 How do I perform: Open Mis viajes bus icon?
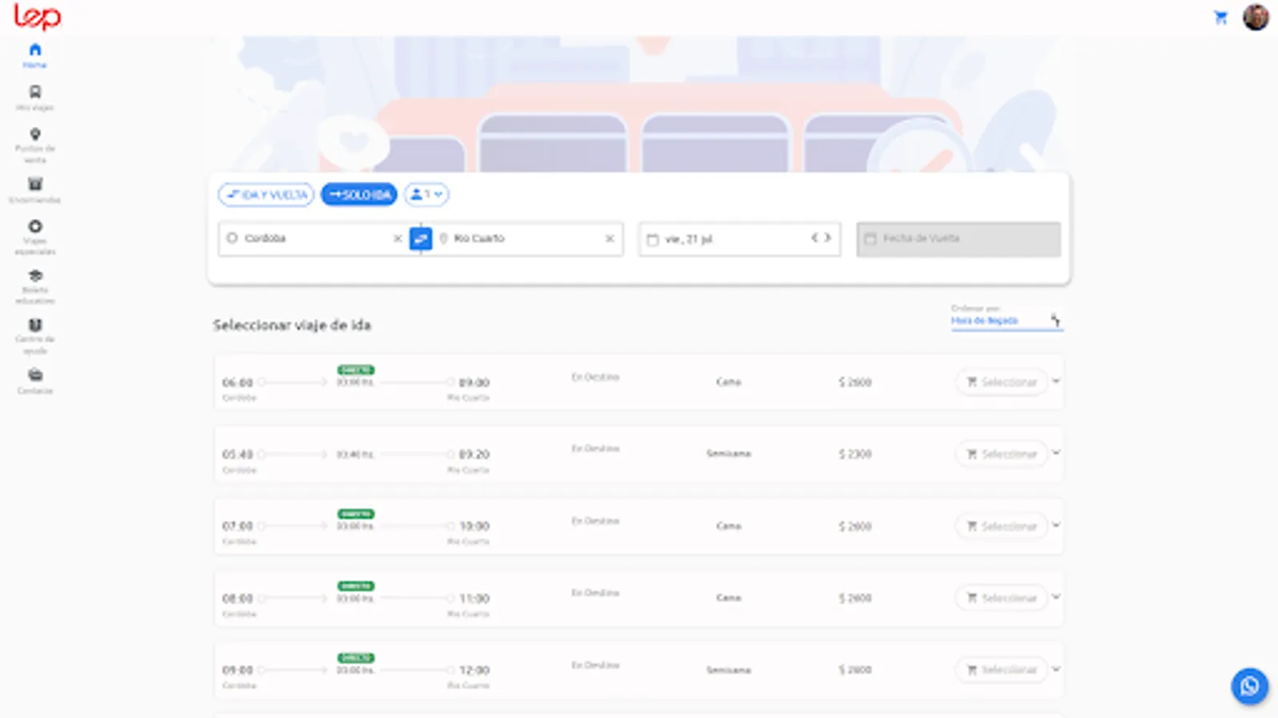35,92
